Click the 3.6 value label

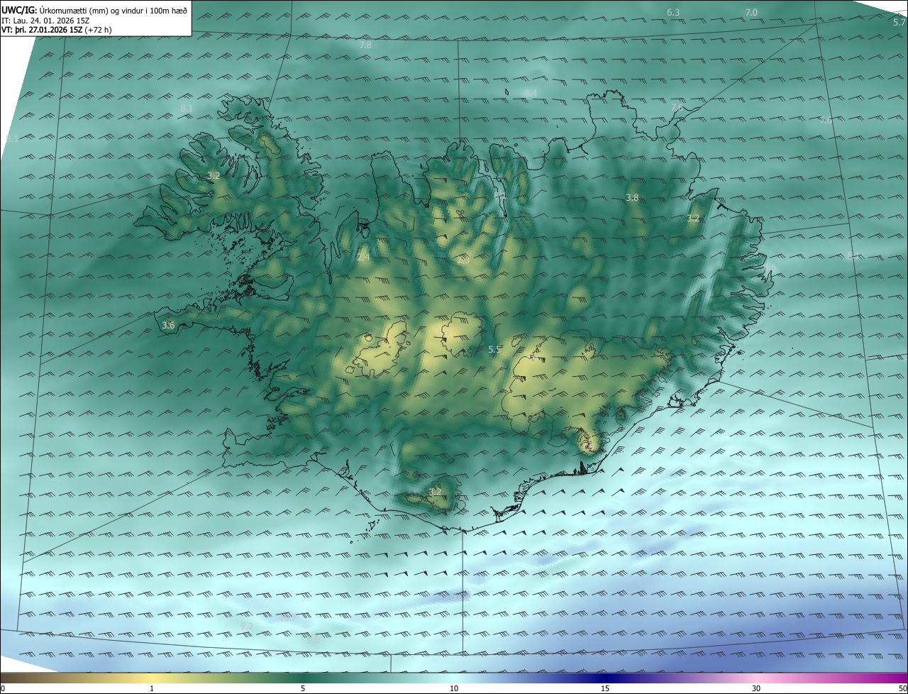pos(168,326)
